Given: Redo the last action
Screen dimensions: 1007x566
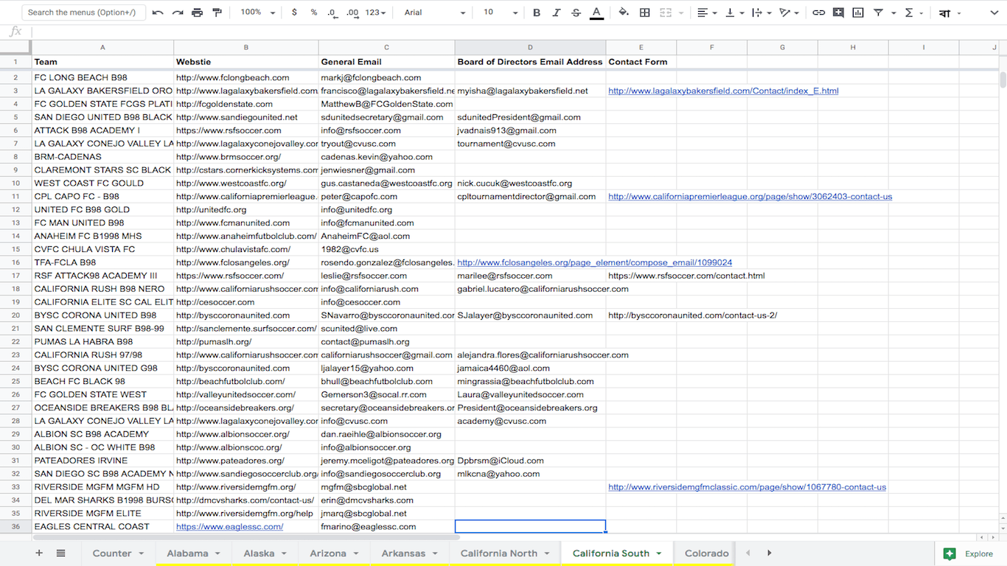Looking at the screenshot, I should pos(178,13).
